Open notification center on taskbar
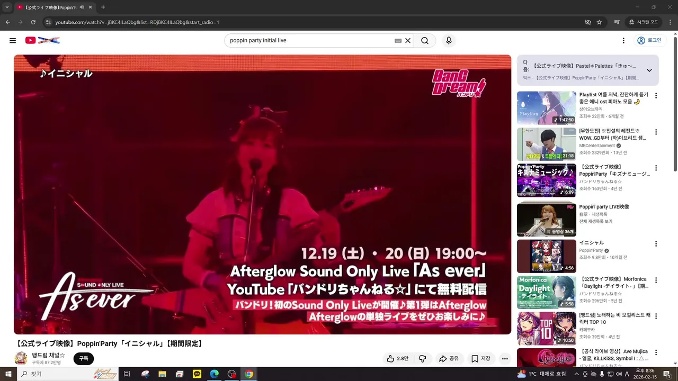 tap(667, 374)
